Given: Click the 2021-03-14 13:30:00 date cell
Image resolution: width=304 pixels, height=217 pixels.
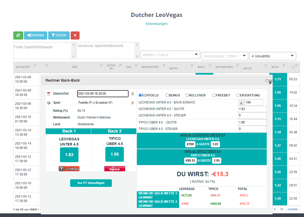Looking at the screenshot, I should coord(26,132).
